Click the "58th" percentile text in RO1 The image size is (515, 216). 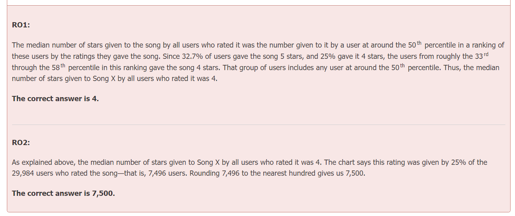[58, 67]
